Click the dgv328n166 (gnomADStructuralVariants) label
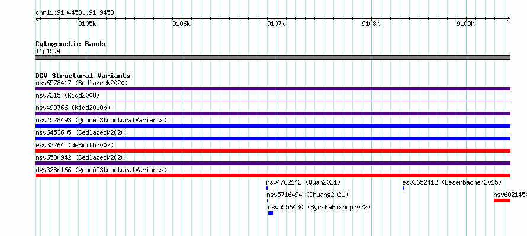The image size is (527, 236). point(101,170)
